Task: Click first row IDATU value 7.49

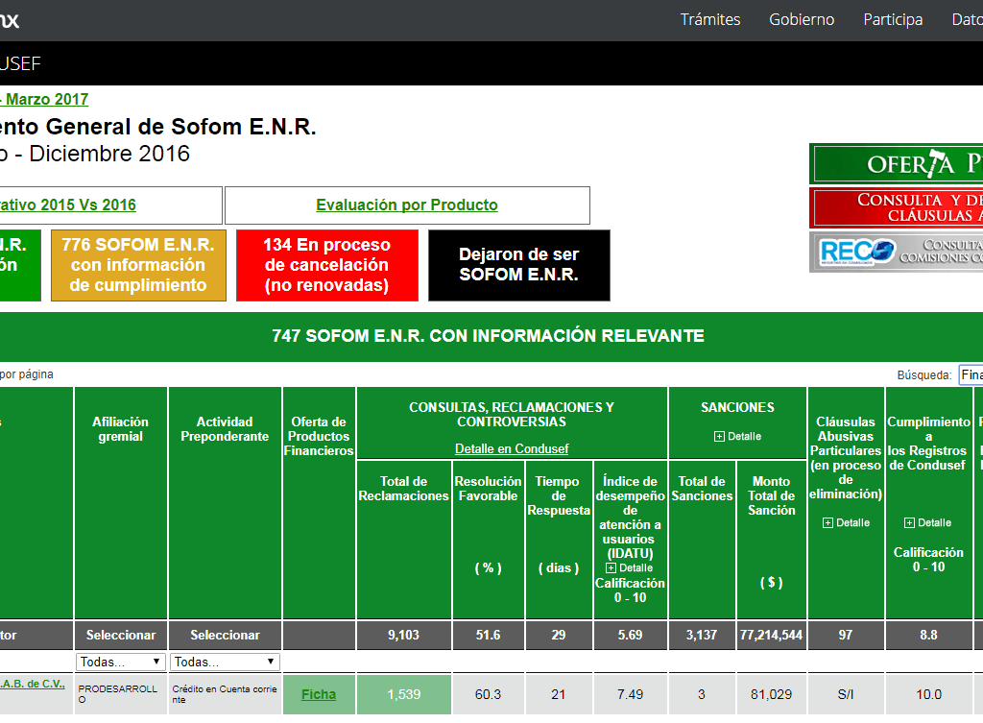Action: (x=630, y=694)
